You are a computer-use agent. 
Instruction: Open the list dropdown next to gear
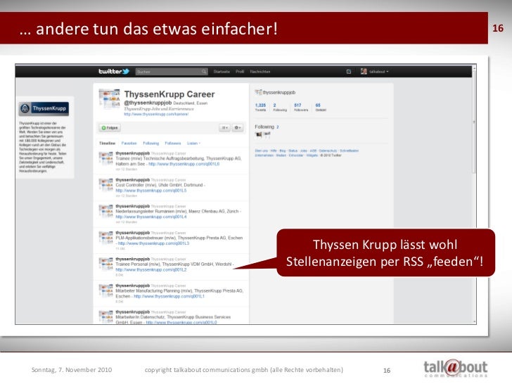pos(224,128)
